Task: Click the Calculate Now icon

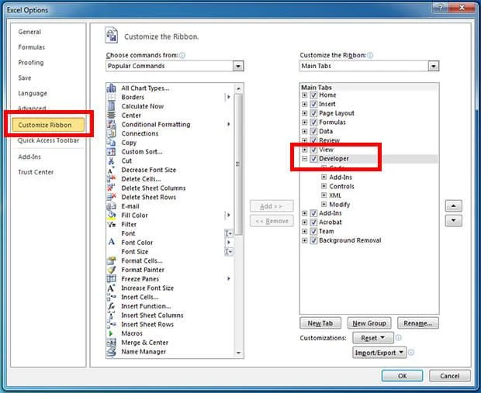Action: click(111, 106)
